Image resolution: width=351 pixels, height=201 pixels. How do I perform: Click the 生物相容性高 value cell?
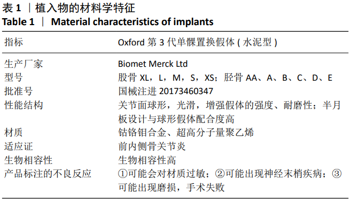(x=147, y=160)
